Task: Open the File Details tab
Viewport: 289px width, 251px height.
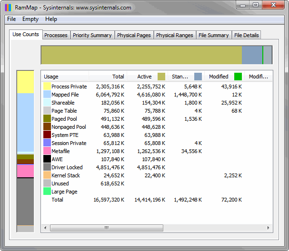Action: 247,35
